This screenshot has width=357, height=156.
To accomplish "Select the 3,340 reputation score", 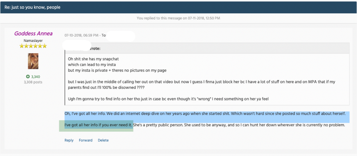I will coord(36,77).
